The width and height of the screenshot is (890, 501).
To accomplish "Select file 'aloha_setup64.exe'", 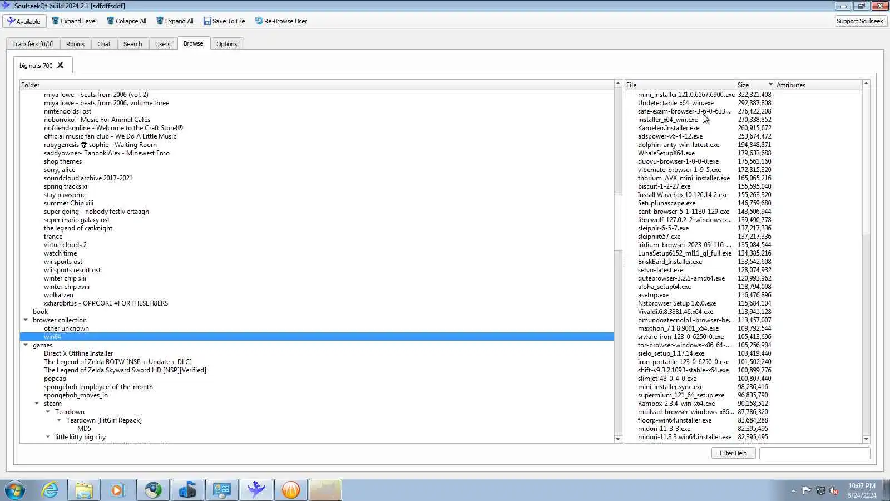I will coord(664,287).
